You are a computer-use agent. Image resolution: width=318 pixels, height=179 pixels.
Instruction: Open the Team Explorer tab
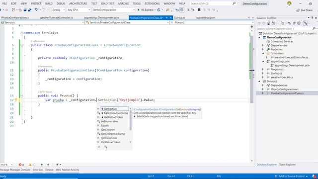tap(287, 165)
